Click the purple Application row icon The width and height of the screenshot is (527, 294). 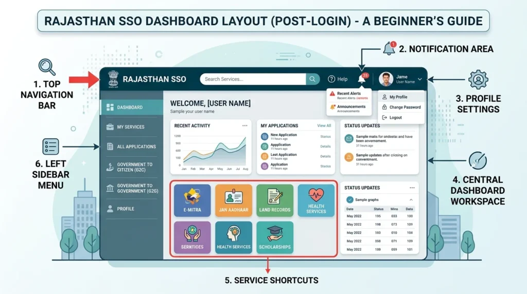265,166
